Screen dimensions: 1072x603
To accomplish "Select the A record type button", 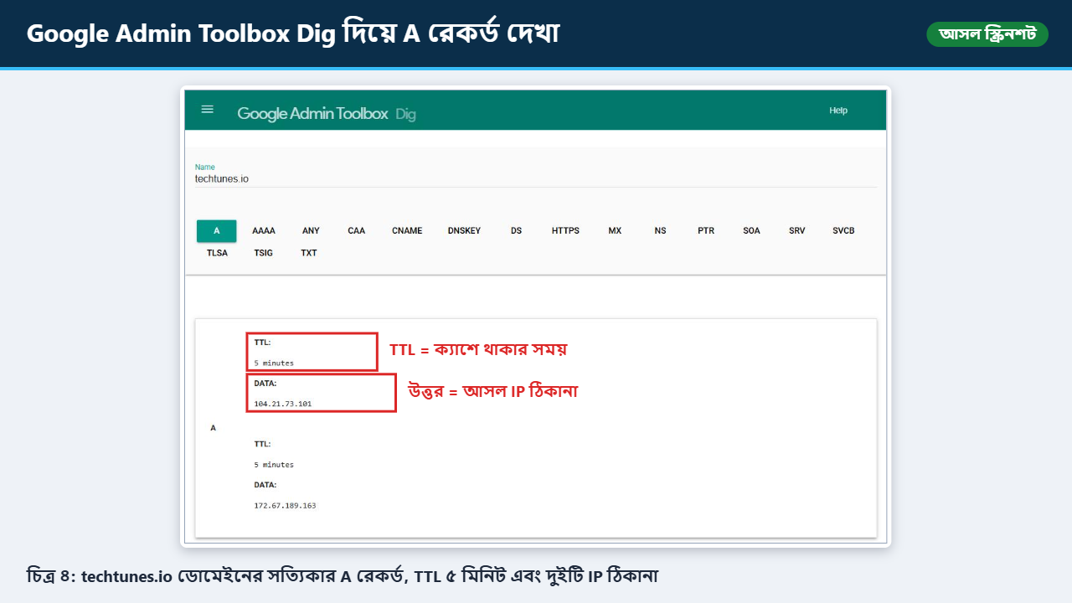I will [217, 231].
